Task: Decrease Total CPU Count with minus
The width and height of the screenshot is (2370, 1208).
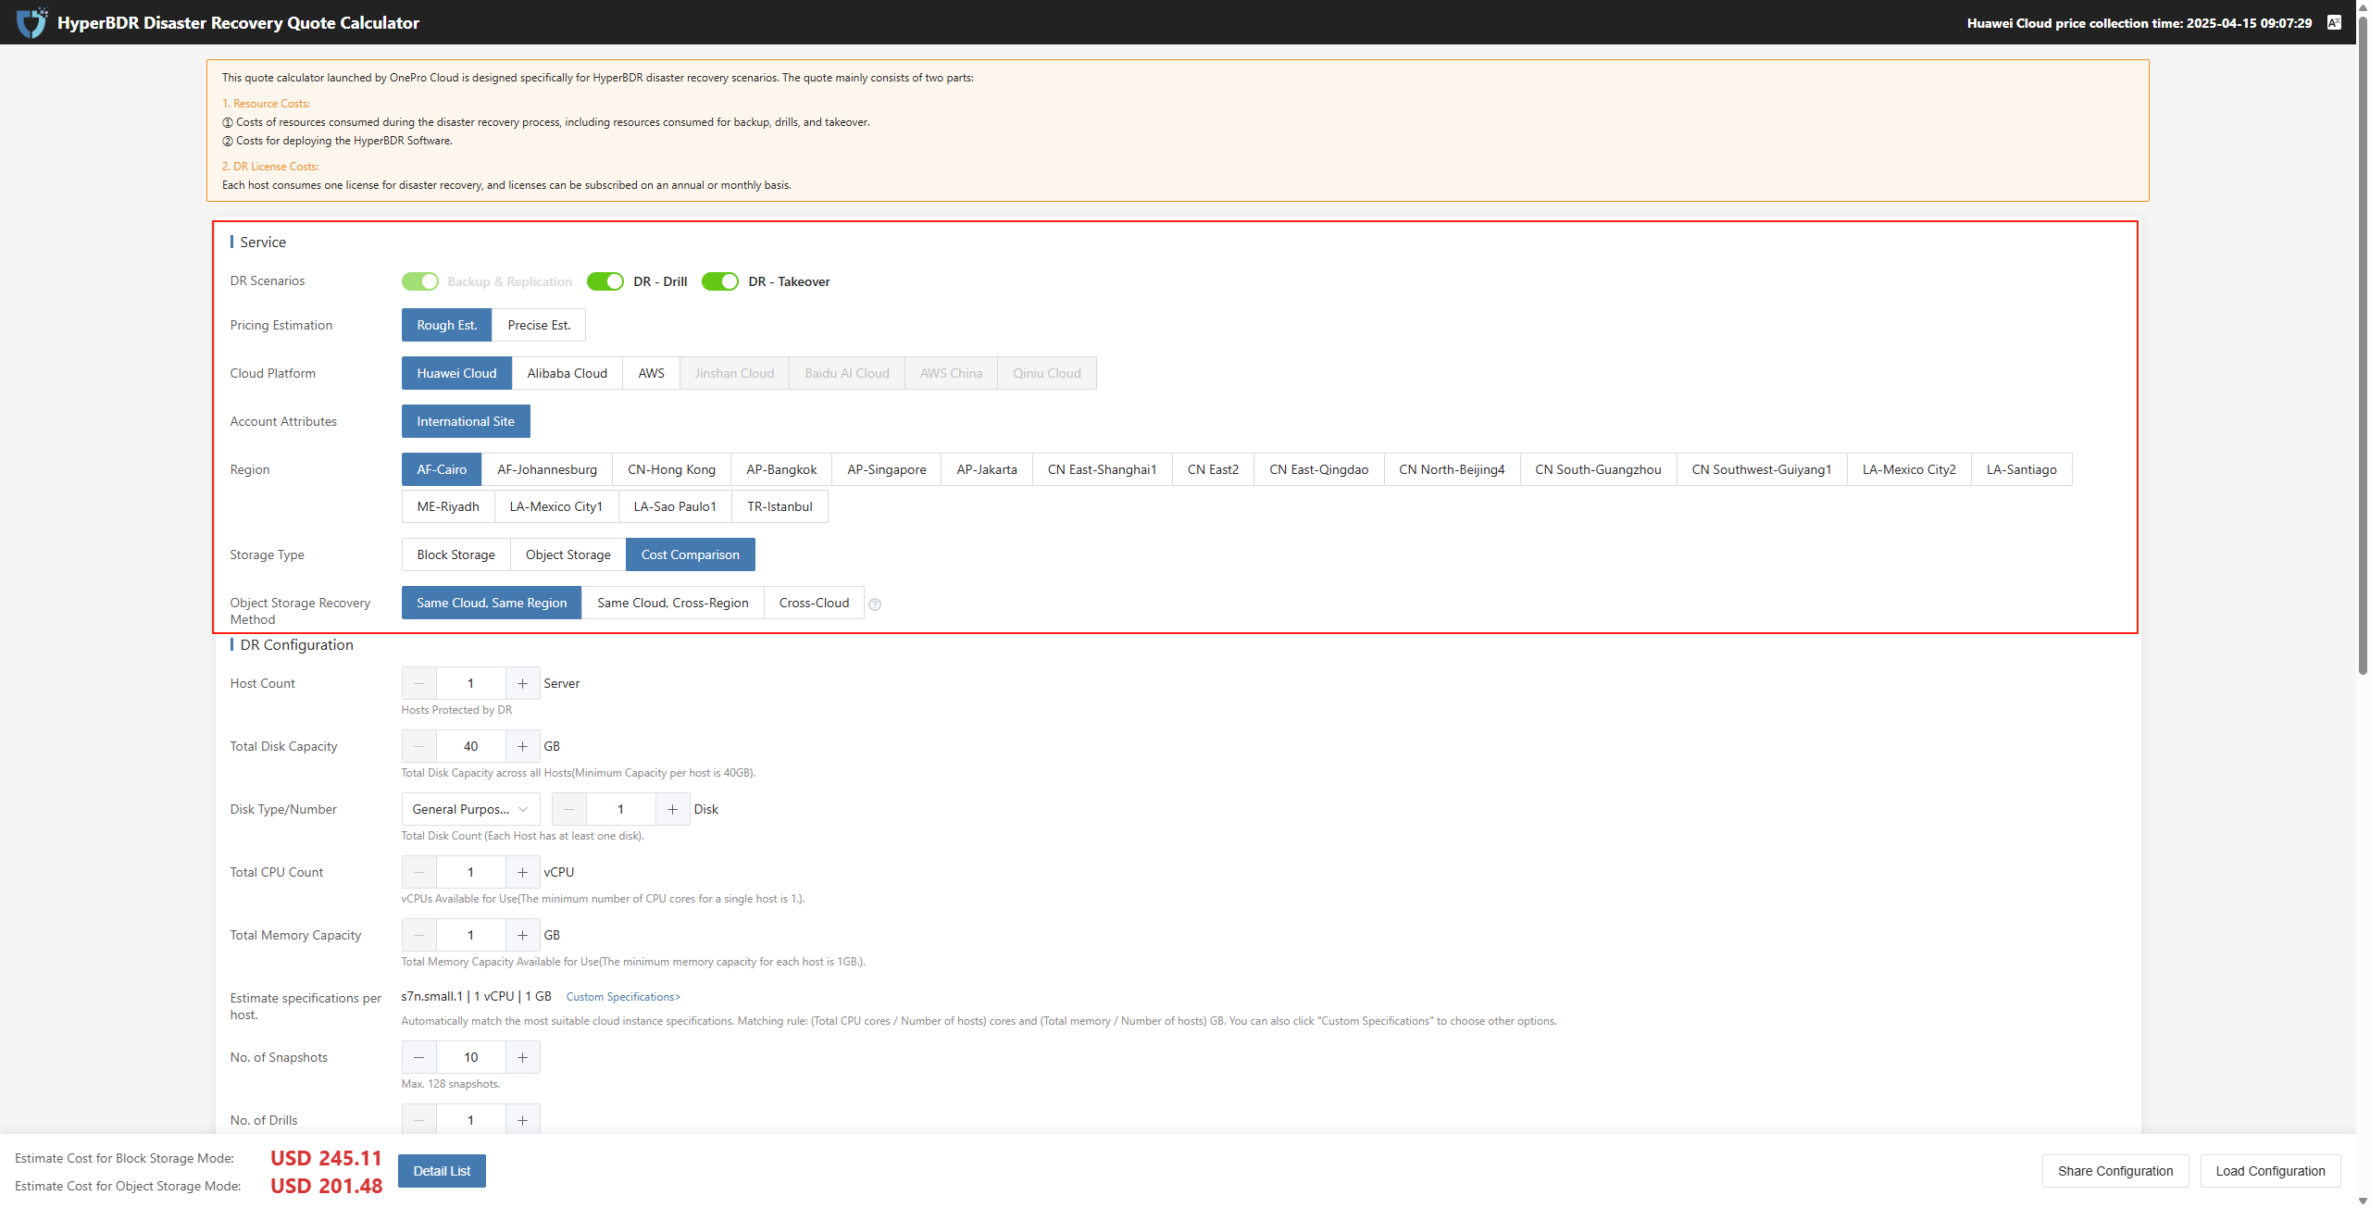Action: [419, 872]
